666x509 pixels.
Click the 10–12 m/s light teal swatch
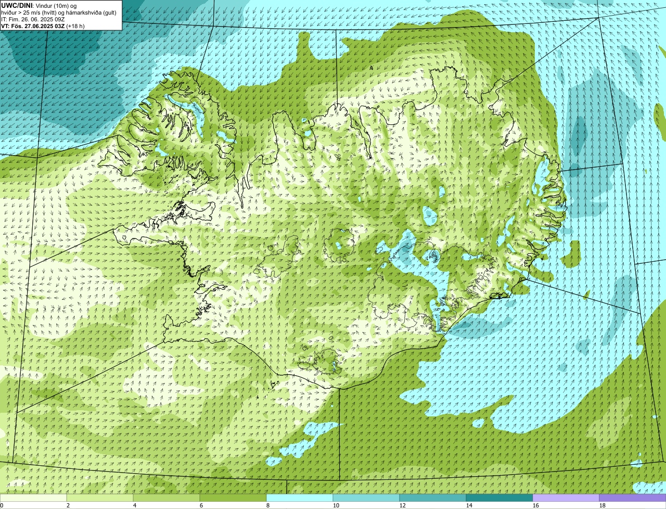click(x=366, y=498)
